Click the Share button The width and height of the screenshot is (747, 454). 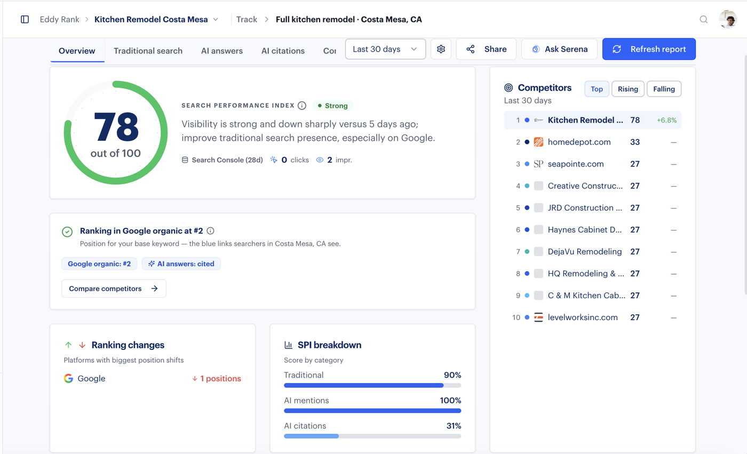point(486,49)
